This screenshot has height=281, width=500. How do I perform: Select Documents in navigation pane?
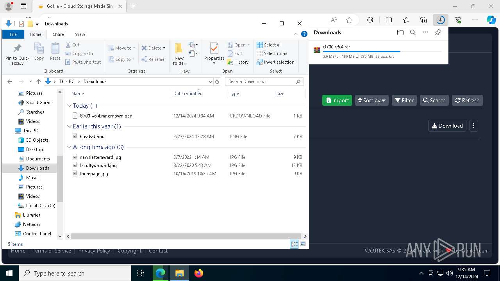tap(38, 159)
